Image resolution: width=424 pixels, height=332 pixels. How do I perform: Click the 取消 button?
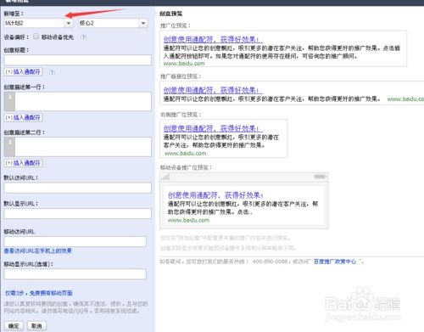coord(36,326)
